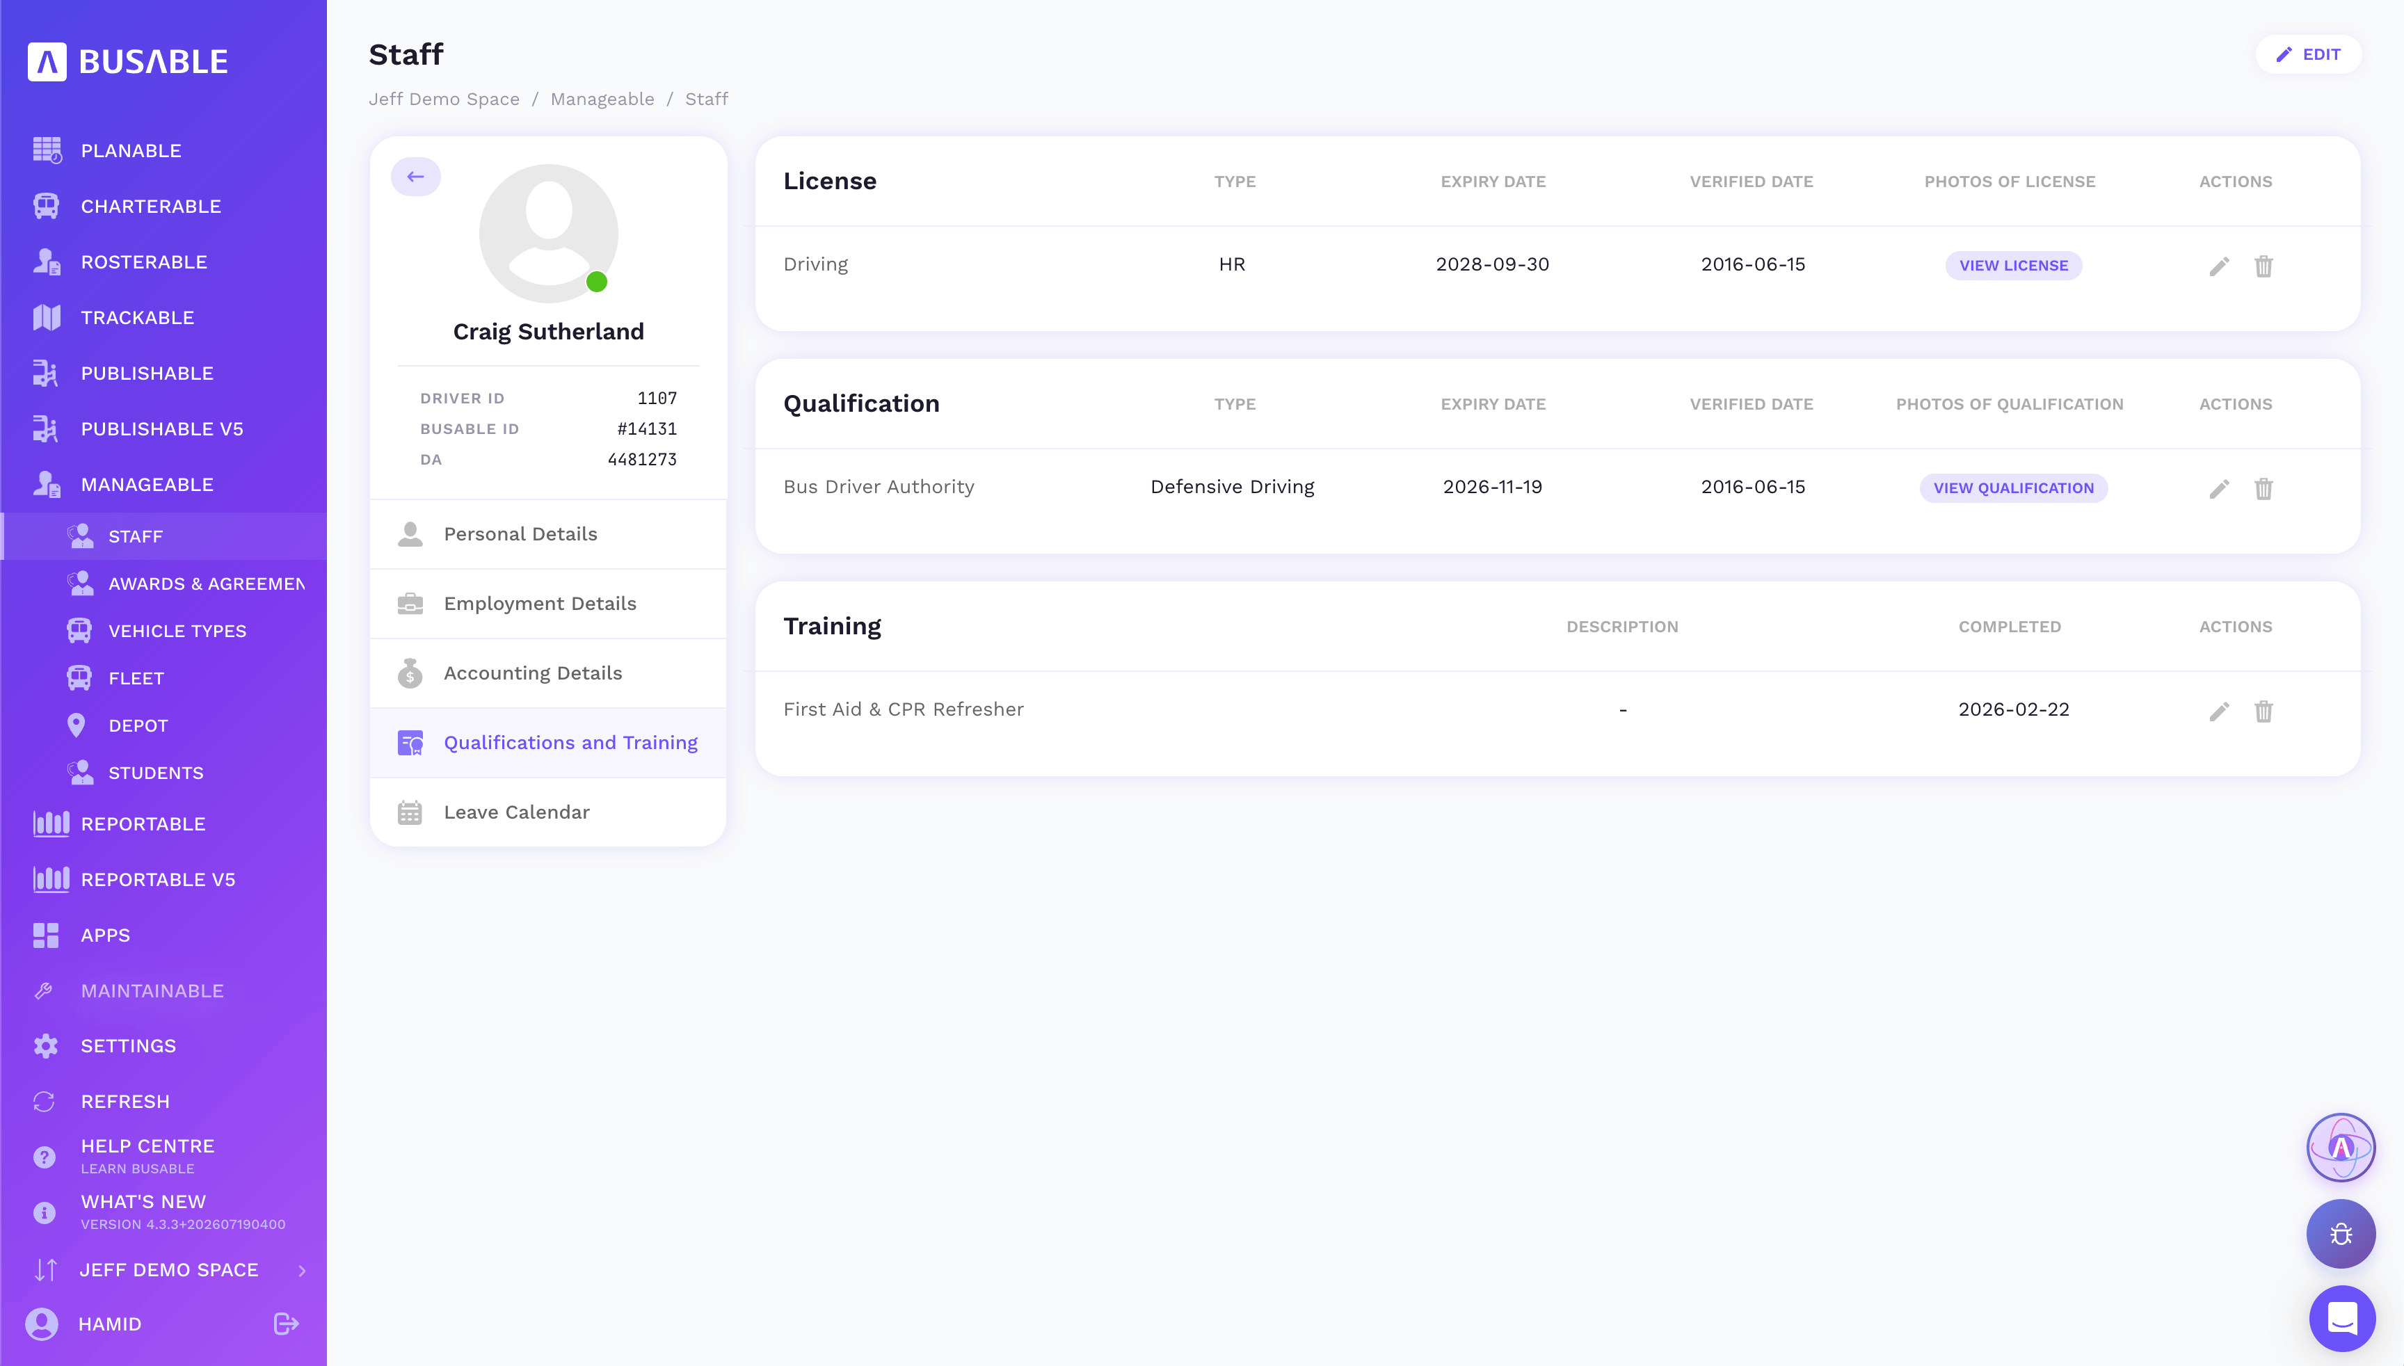Viewport: 2404px width, 1366px height.
Task: Edit the Bus Driver Authority qualification
Action: pos(2218,489)
